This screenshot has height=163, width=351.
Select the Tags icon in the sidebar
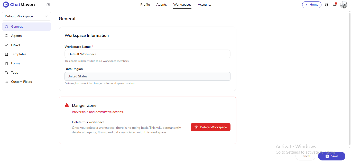pos(6,72)
